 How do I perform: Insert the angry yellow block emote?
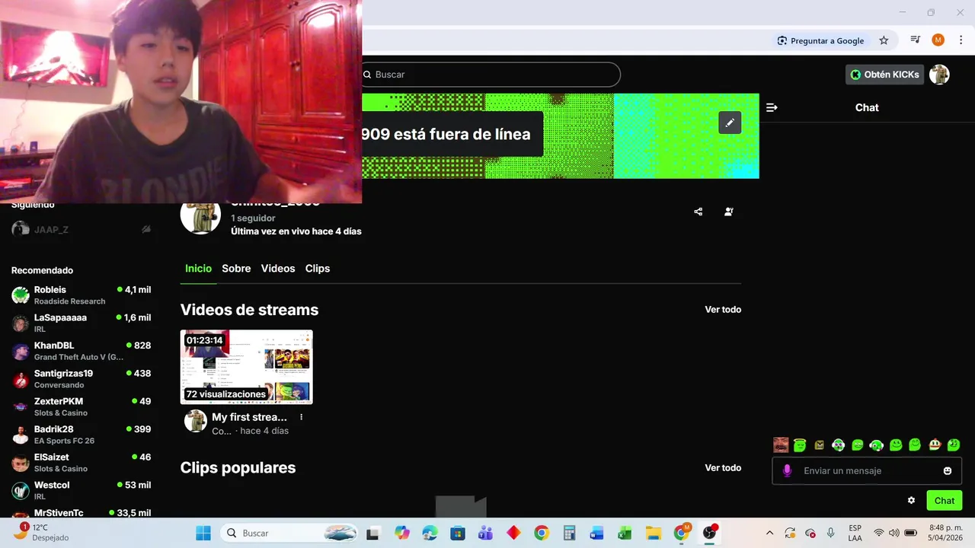coord(819,445)
